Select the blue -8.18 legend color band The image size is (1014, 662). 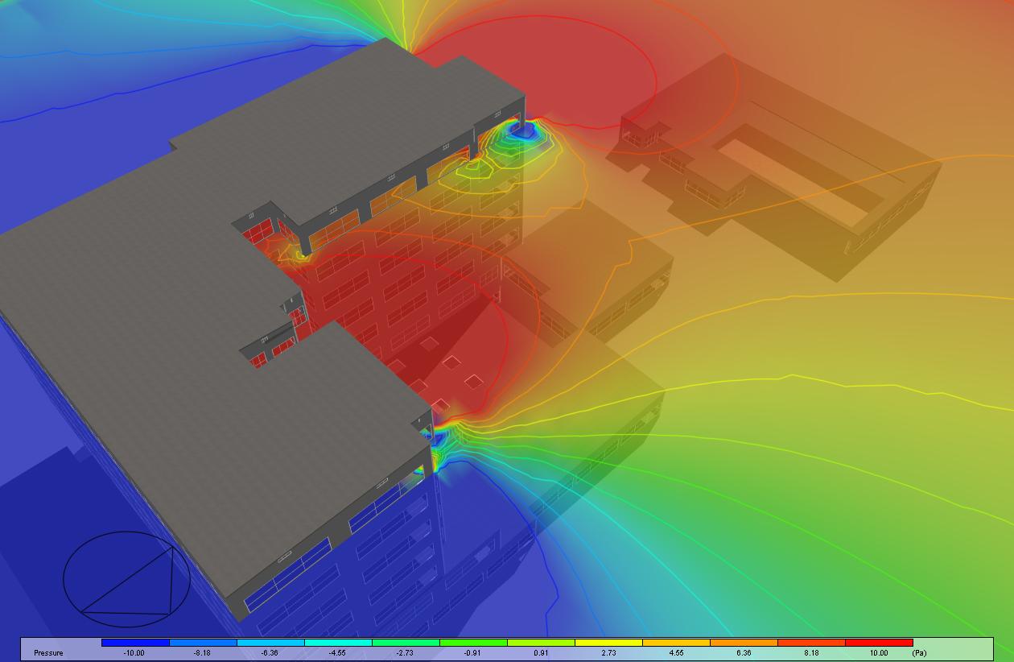coord(203,643)
